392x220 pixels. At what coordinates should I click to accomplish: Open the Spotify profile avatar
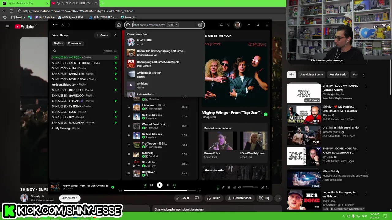[x=238, y=25]
